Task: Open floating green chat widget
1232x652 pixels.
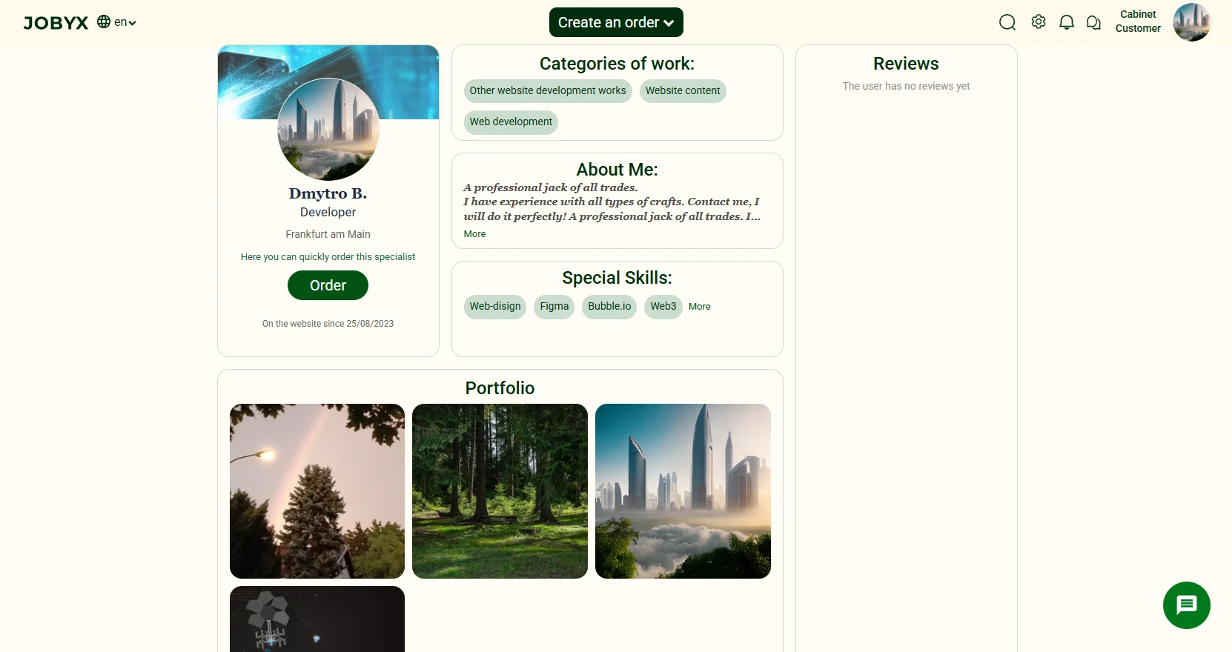Action: click(x=1186, y=605)
